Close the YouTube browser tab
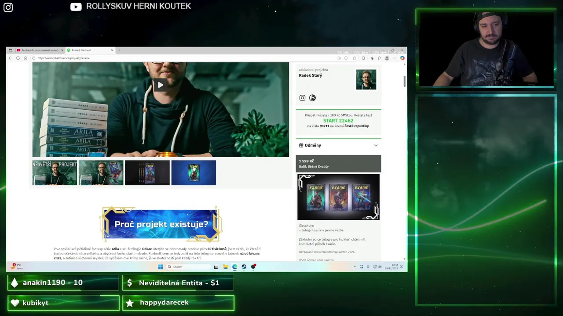 click(62, 50)
